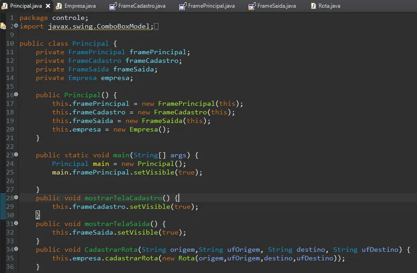Collapse the Principal() constructor at line 16
The height and width of the screenshot is (273, 417).
[16, 94]
